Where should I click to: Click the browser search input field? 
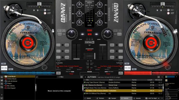click(x=48, y=77)
